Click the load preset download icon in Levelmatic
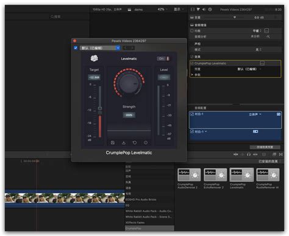This screenshot has width=289, height=236. click(124, 143)
